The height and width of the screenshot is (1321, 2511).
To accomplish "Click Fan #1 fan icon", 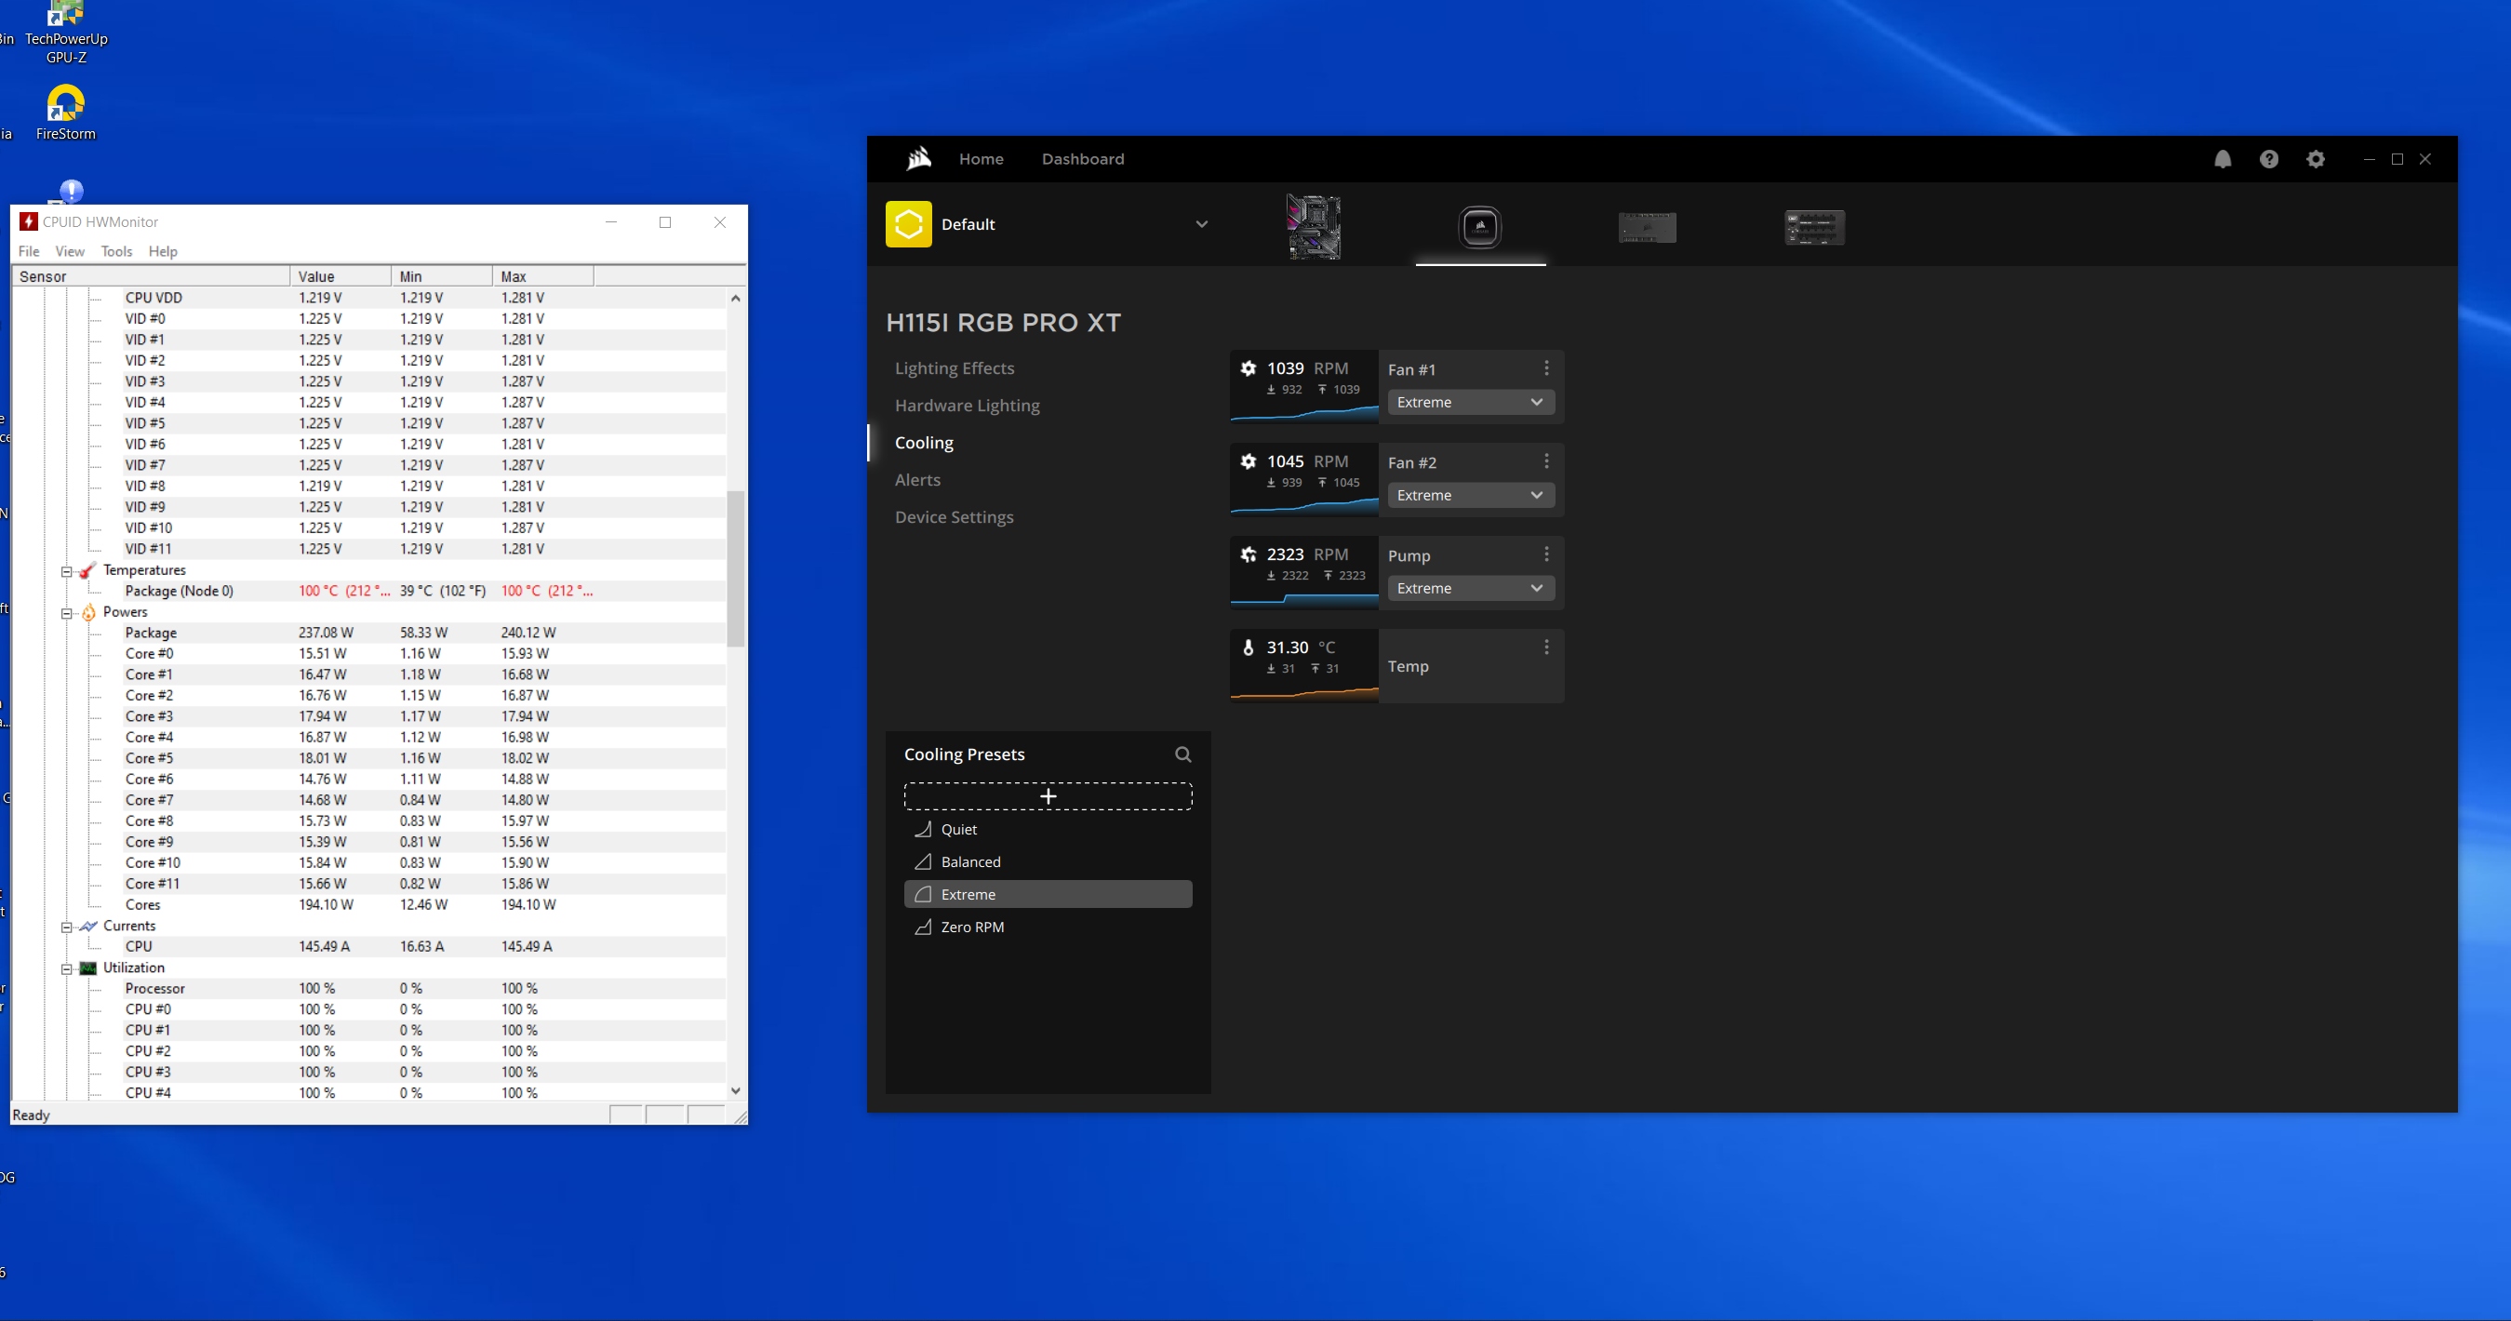I will (x=1247, y=367).
